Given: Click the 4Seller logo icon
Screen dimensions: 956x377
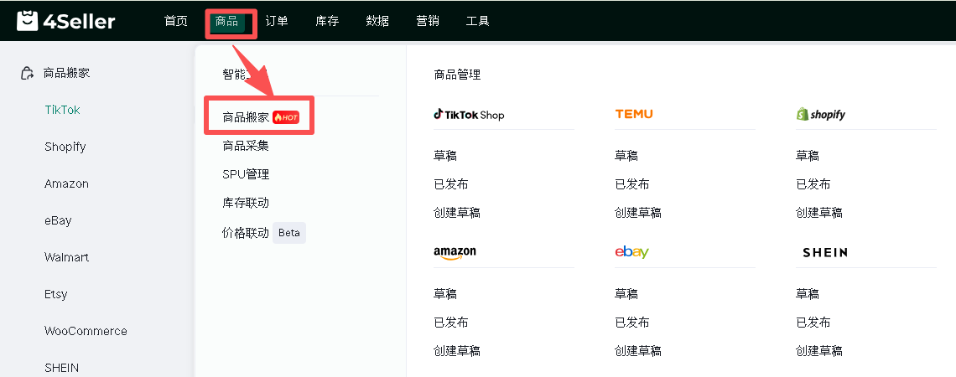Looking at the screenshot, I should [x=27, y=21].
